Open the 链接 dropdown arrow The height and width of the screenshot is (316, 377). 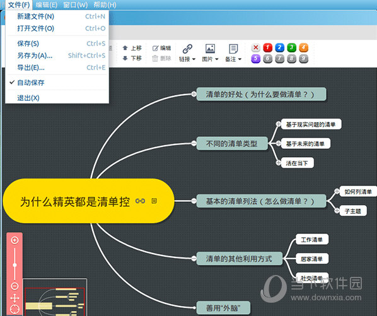[194, 59]
